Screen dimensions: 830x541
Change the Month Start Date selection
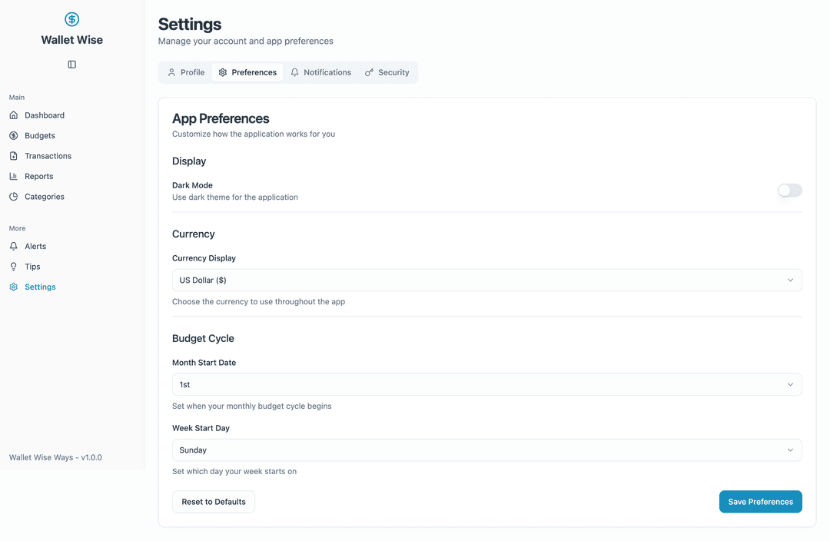(x=487, y=384)
